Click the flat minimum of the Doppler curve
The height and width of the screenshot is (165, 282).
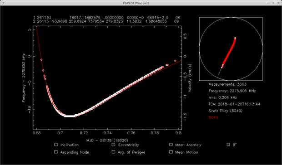click(70, 116)
